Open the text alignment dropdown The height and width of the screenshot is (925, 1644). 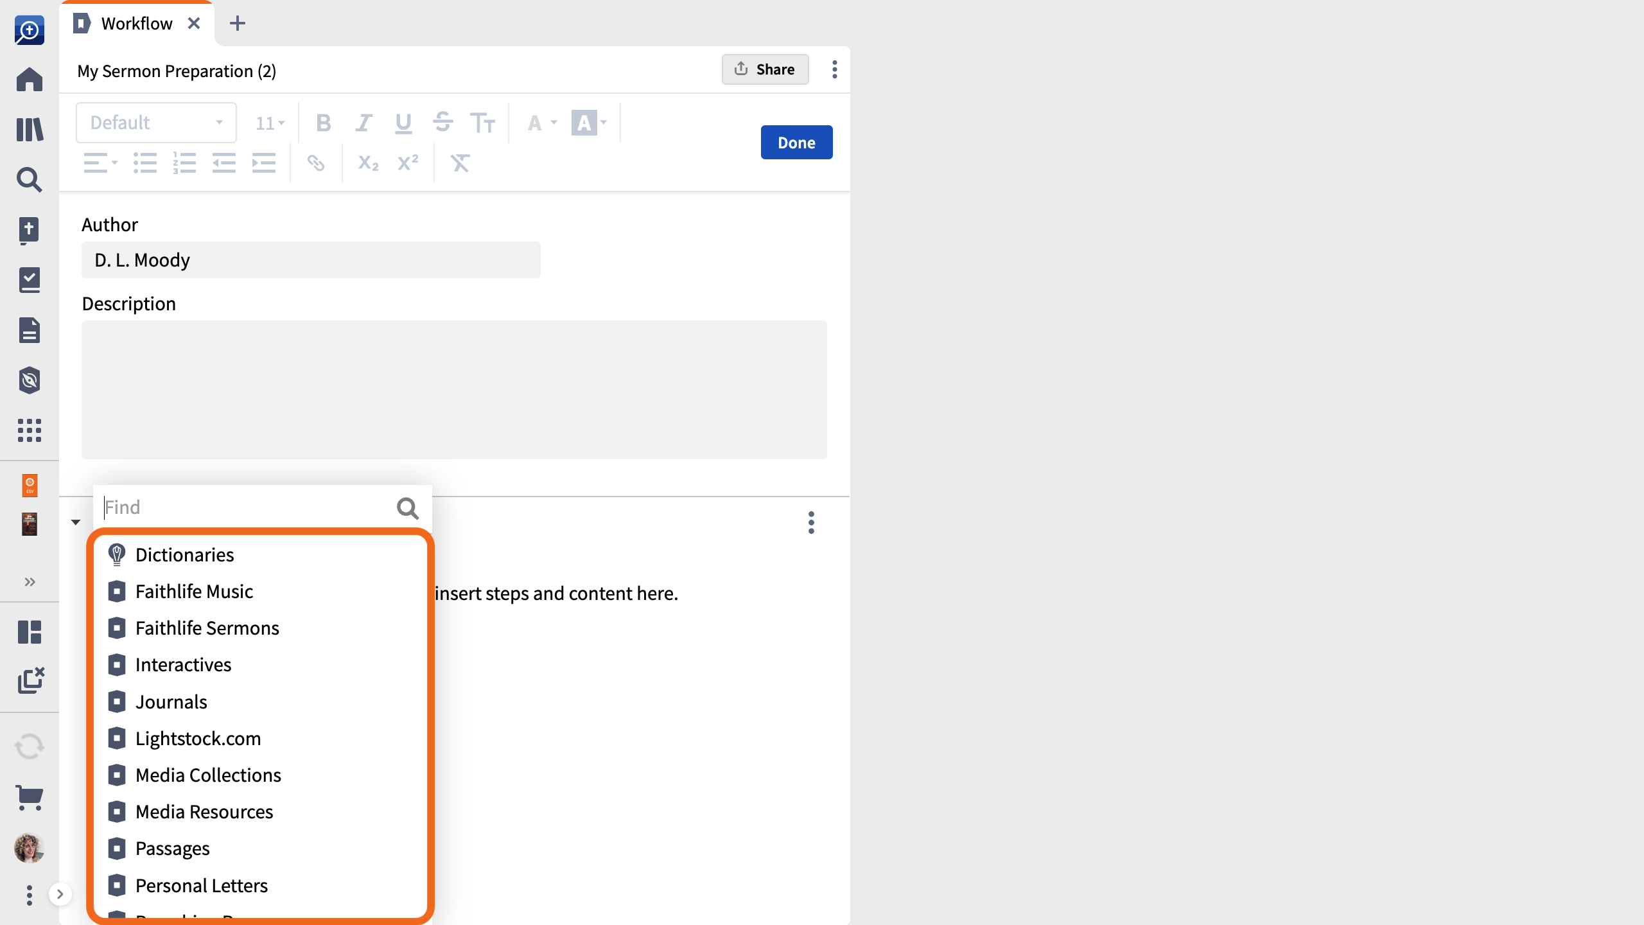coord(101,163)
